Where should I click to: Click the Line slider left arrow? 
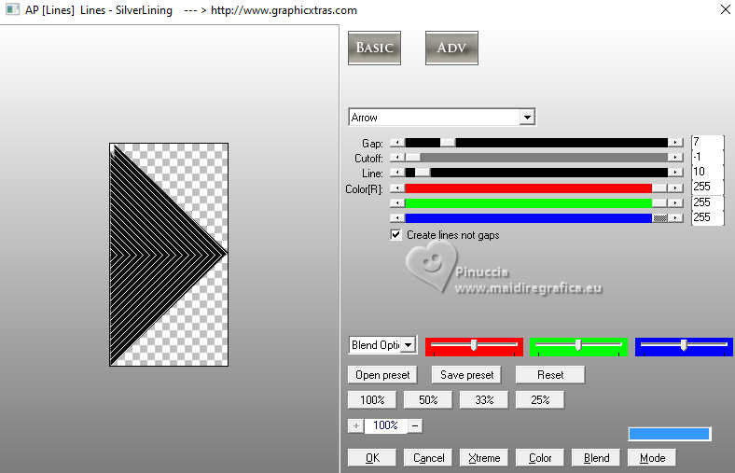tap(397, 173)
